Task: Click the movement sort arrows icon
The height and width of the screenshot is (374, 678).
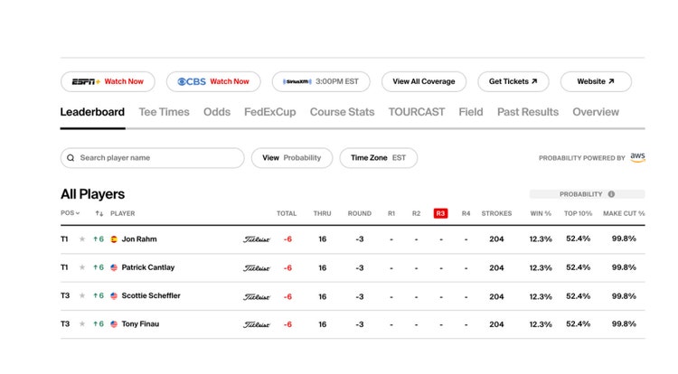Action: point(99,214)
